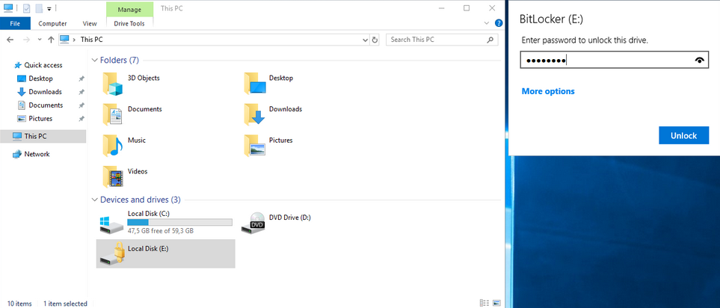Image resolution: width=720 pixels, height=308 pixels.
Task: Click the This PC computer icon in the address bar
Action: pos(65,40)
